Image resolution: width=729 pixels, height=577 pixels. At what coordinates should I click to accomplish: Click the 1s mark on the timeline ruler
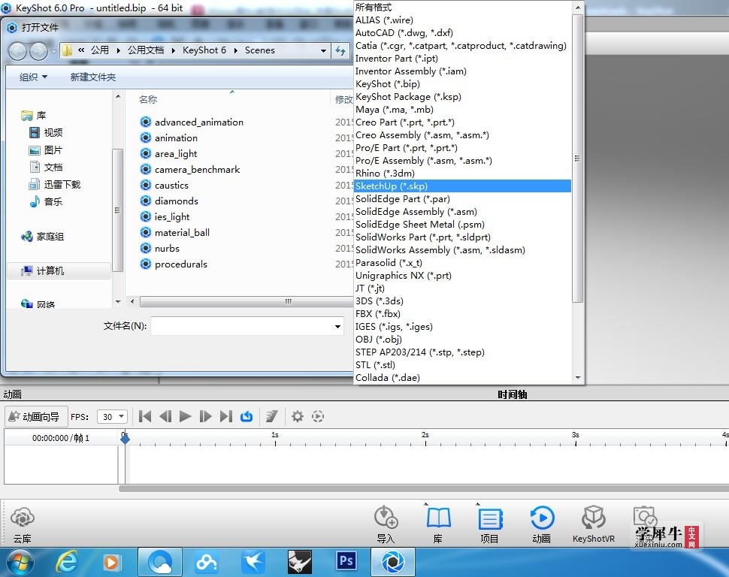(275, 437)
